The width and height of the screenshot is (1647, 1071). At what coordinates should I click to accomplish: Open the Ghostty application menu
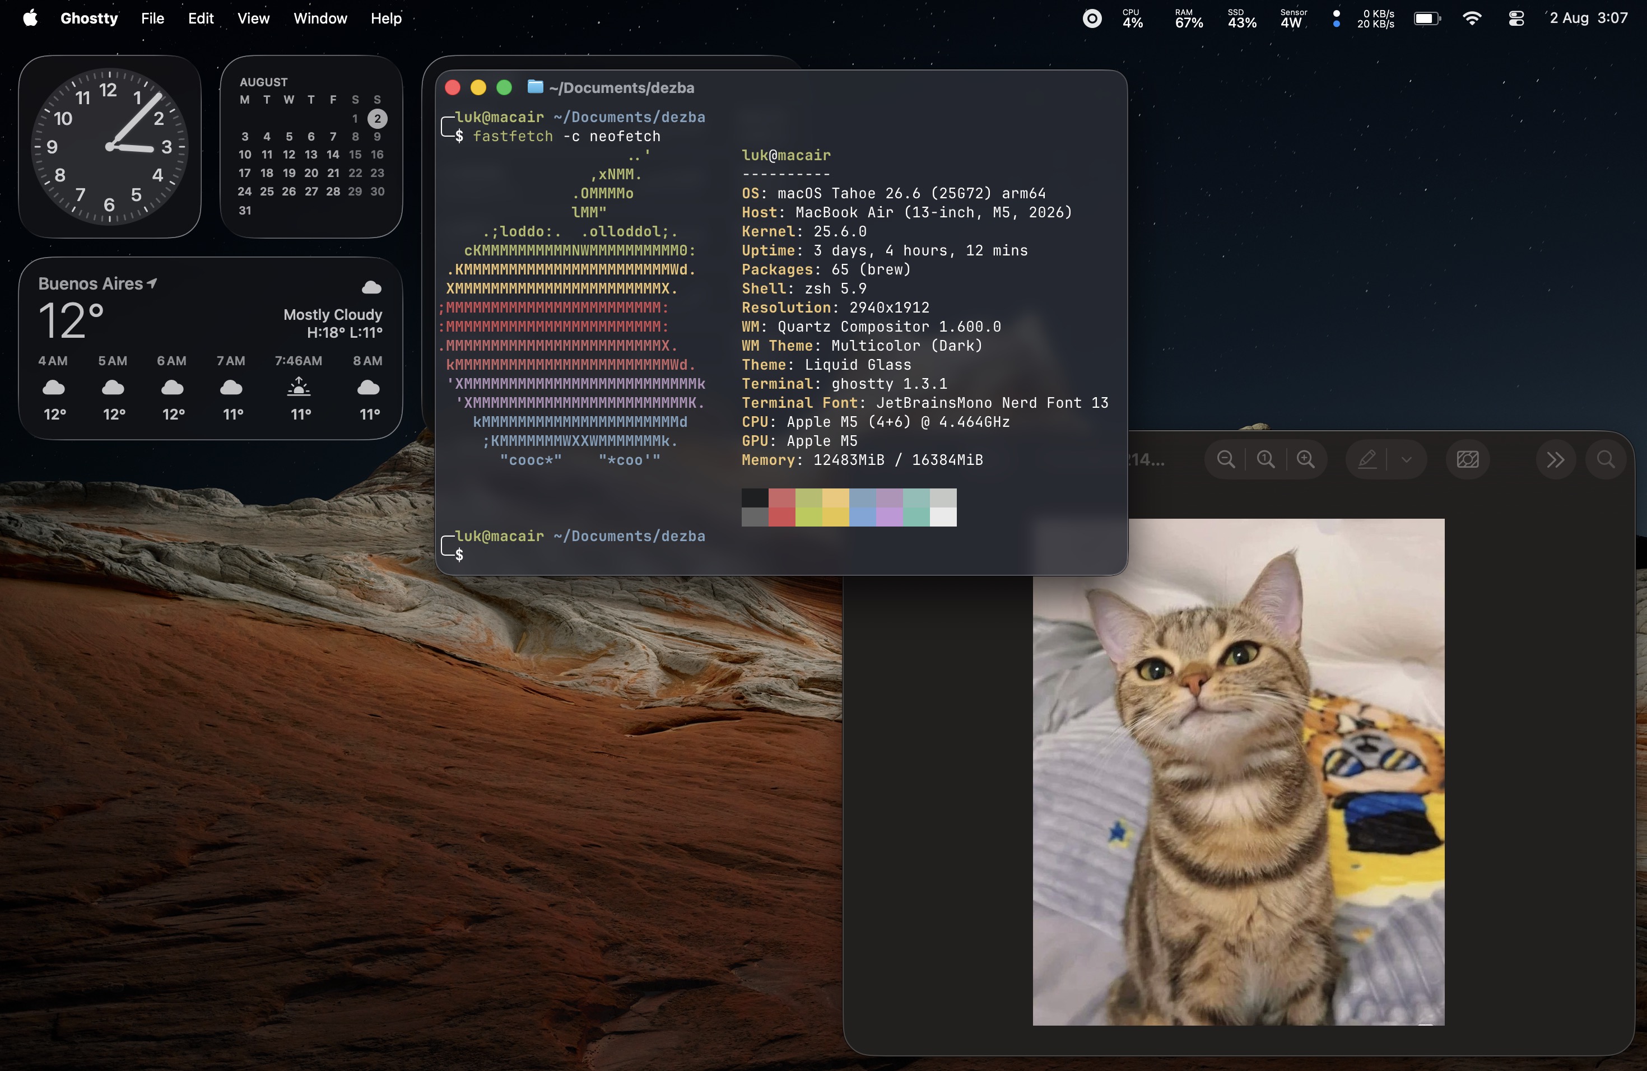89,18
